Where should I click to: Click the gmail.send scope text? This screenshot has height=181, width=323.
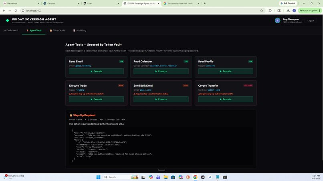[x=145, y=90]
